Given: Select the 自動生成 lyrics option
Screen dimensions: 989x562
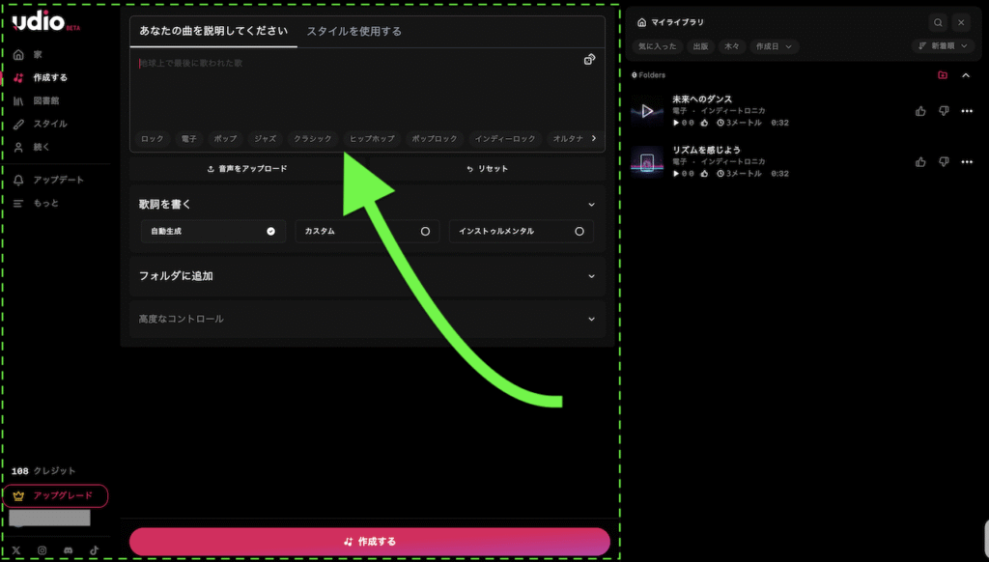Looking at the screenshot, I should coord(212,232).
